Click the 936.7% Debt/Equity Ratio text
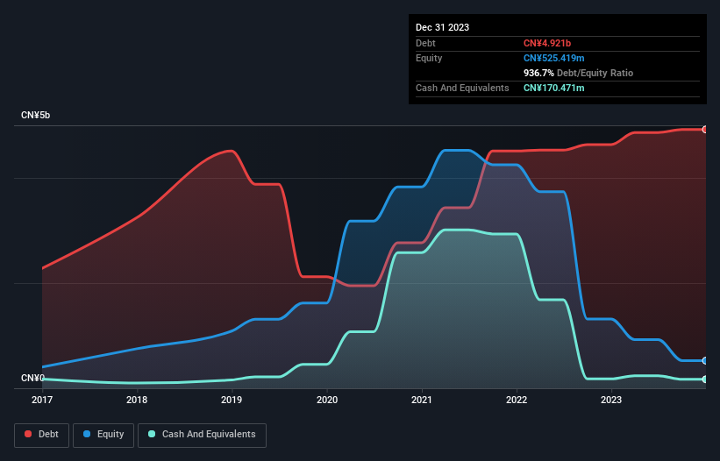The width and height of the screenshot is (720, 461). pyautogui.click(x=578, y=73)
